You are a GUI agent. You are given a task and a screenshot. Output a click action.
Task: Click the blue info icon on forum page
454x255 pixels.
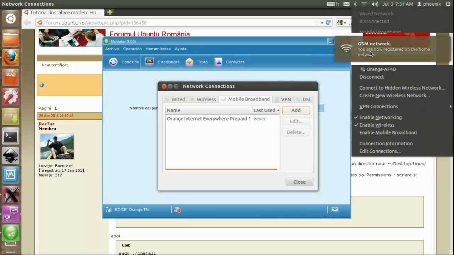pos(41,85)
